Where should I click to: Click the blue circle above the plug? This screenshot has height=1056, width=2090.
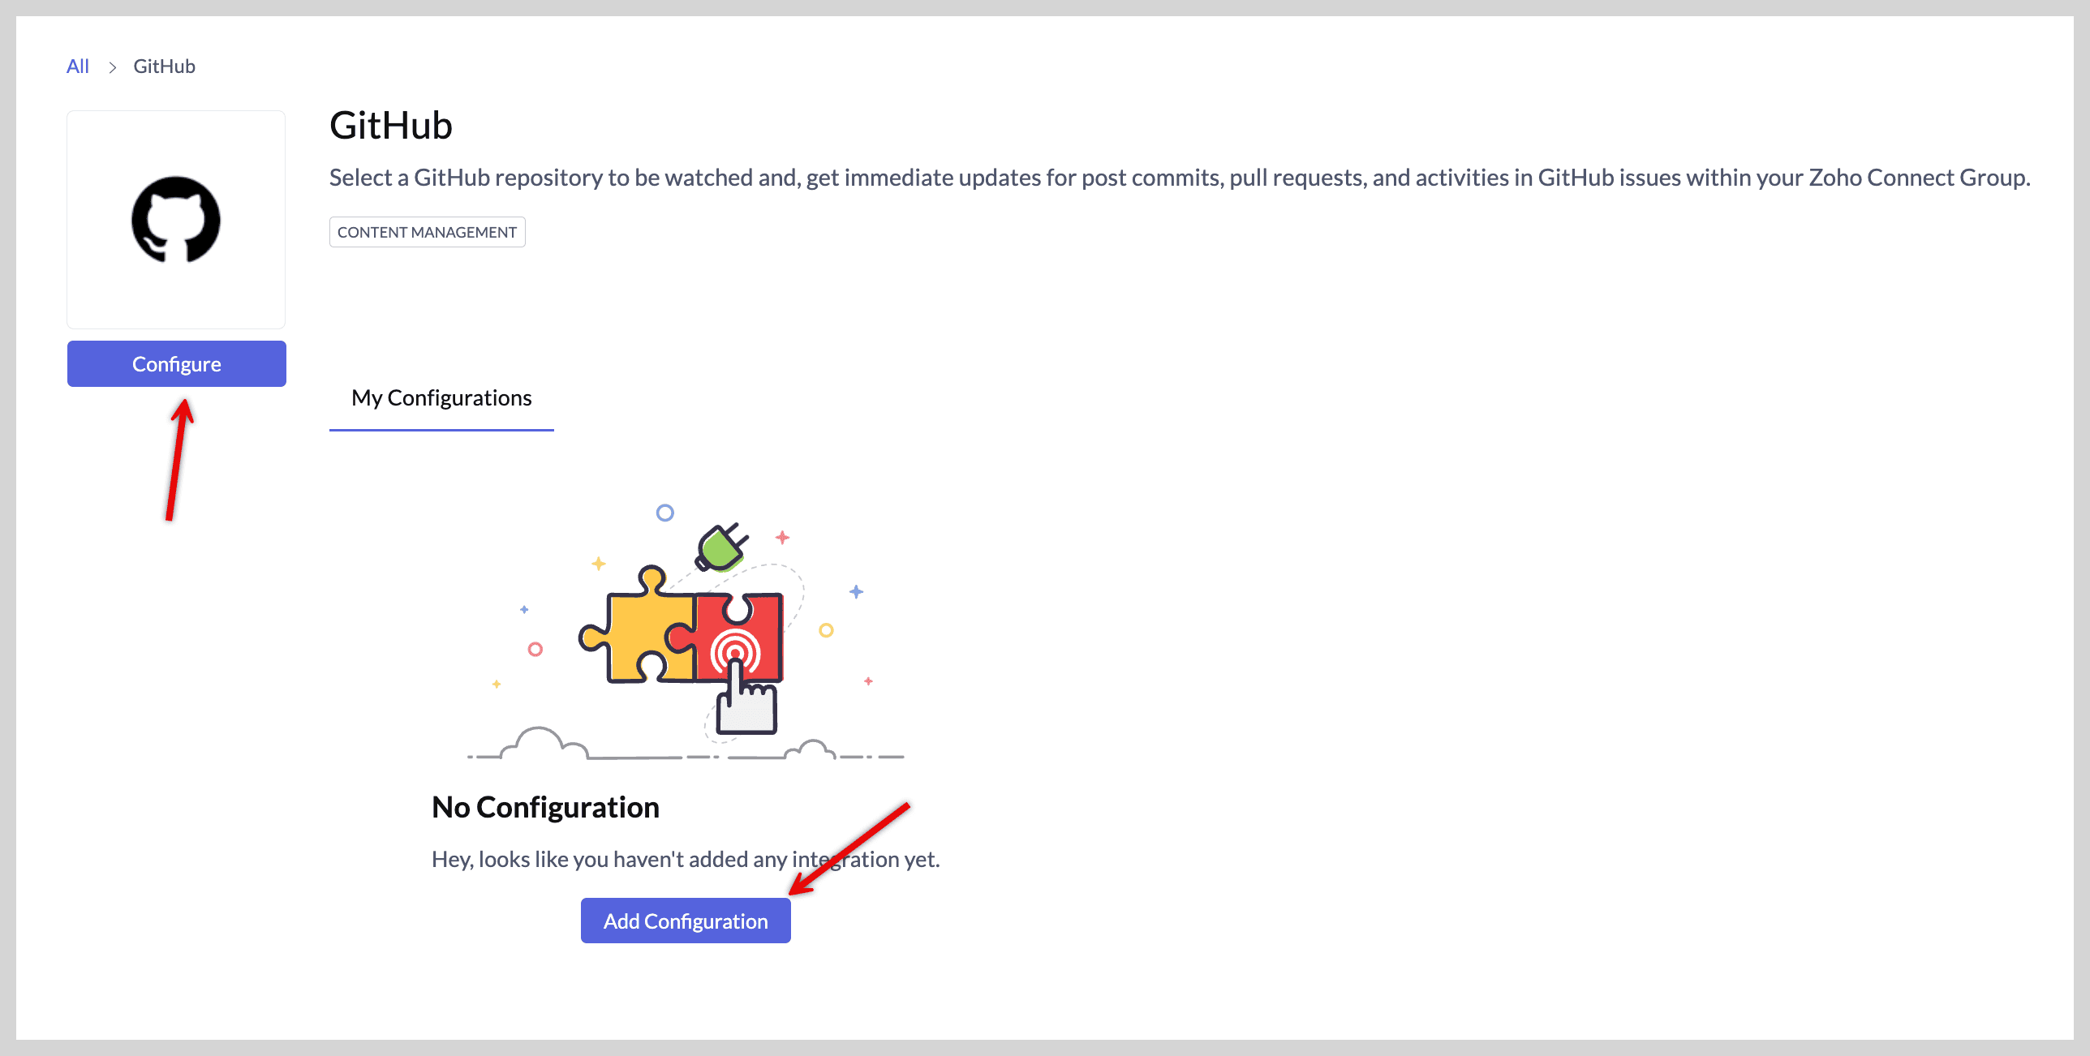coord(664,513)
